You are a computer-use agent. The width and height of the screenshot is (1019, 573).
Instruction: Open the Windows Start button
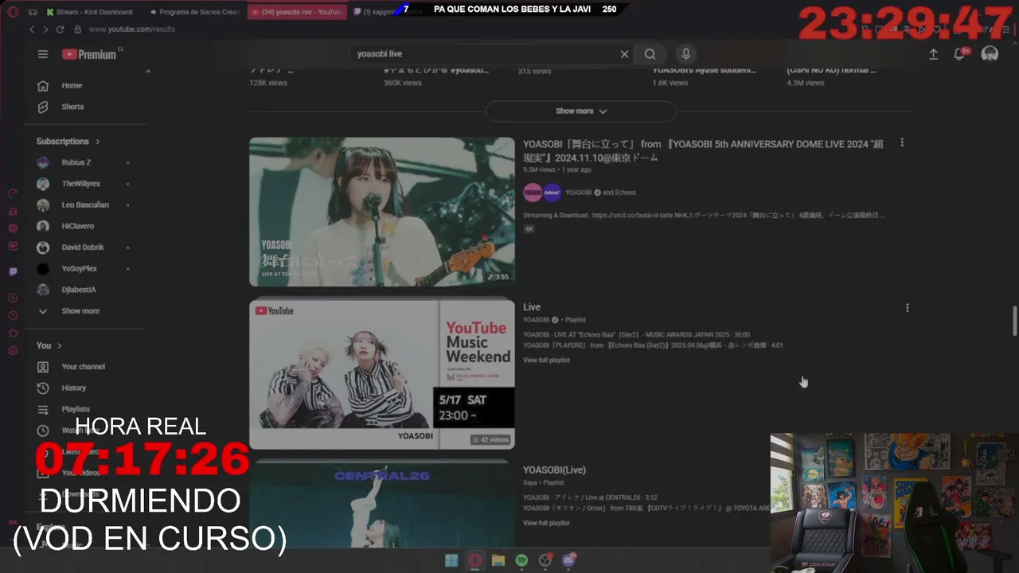(x=451, y=560)
